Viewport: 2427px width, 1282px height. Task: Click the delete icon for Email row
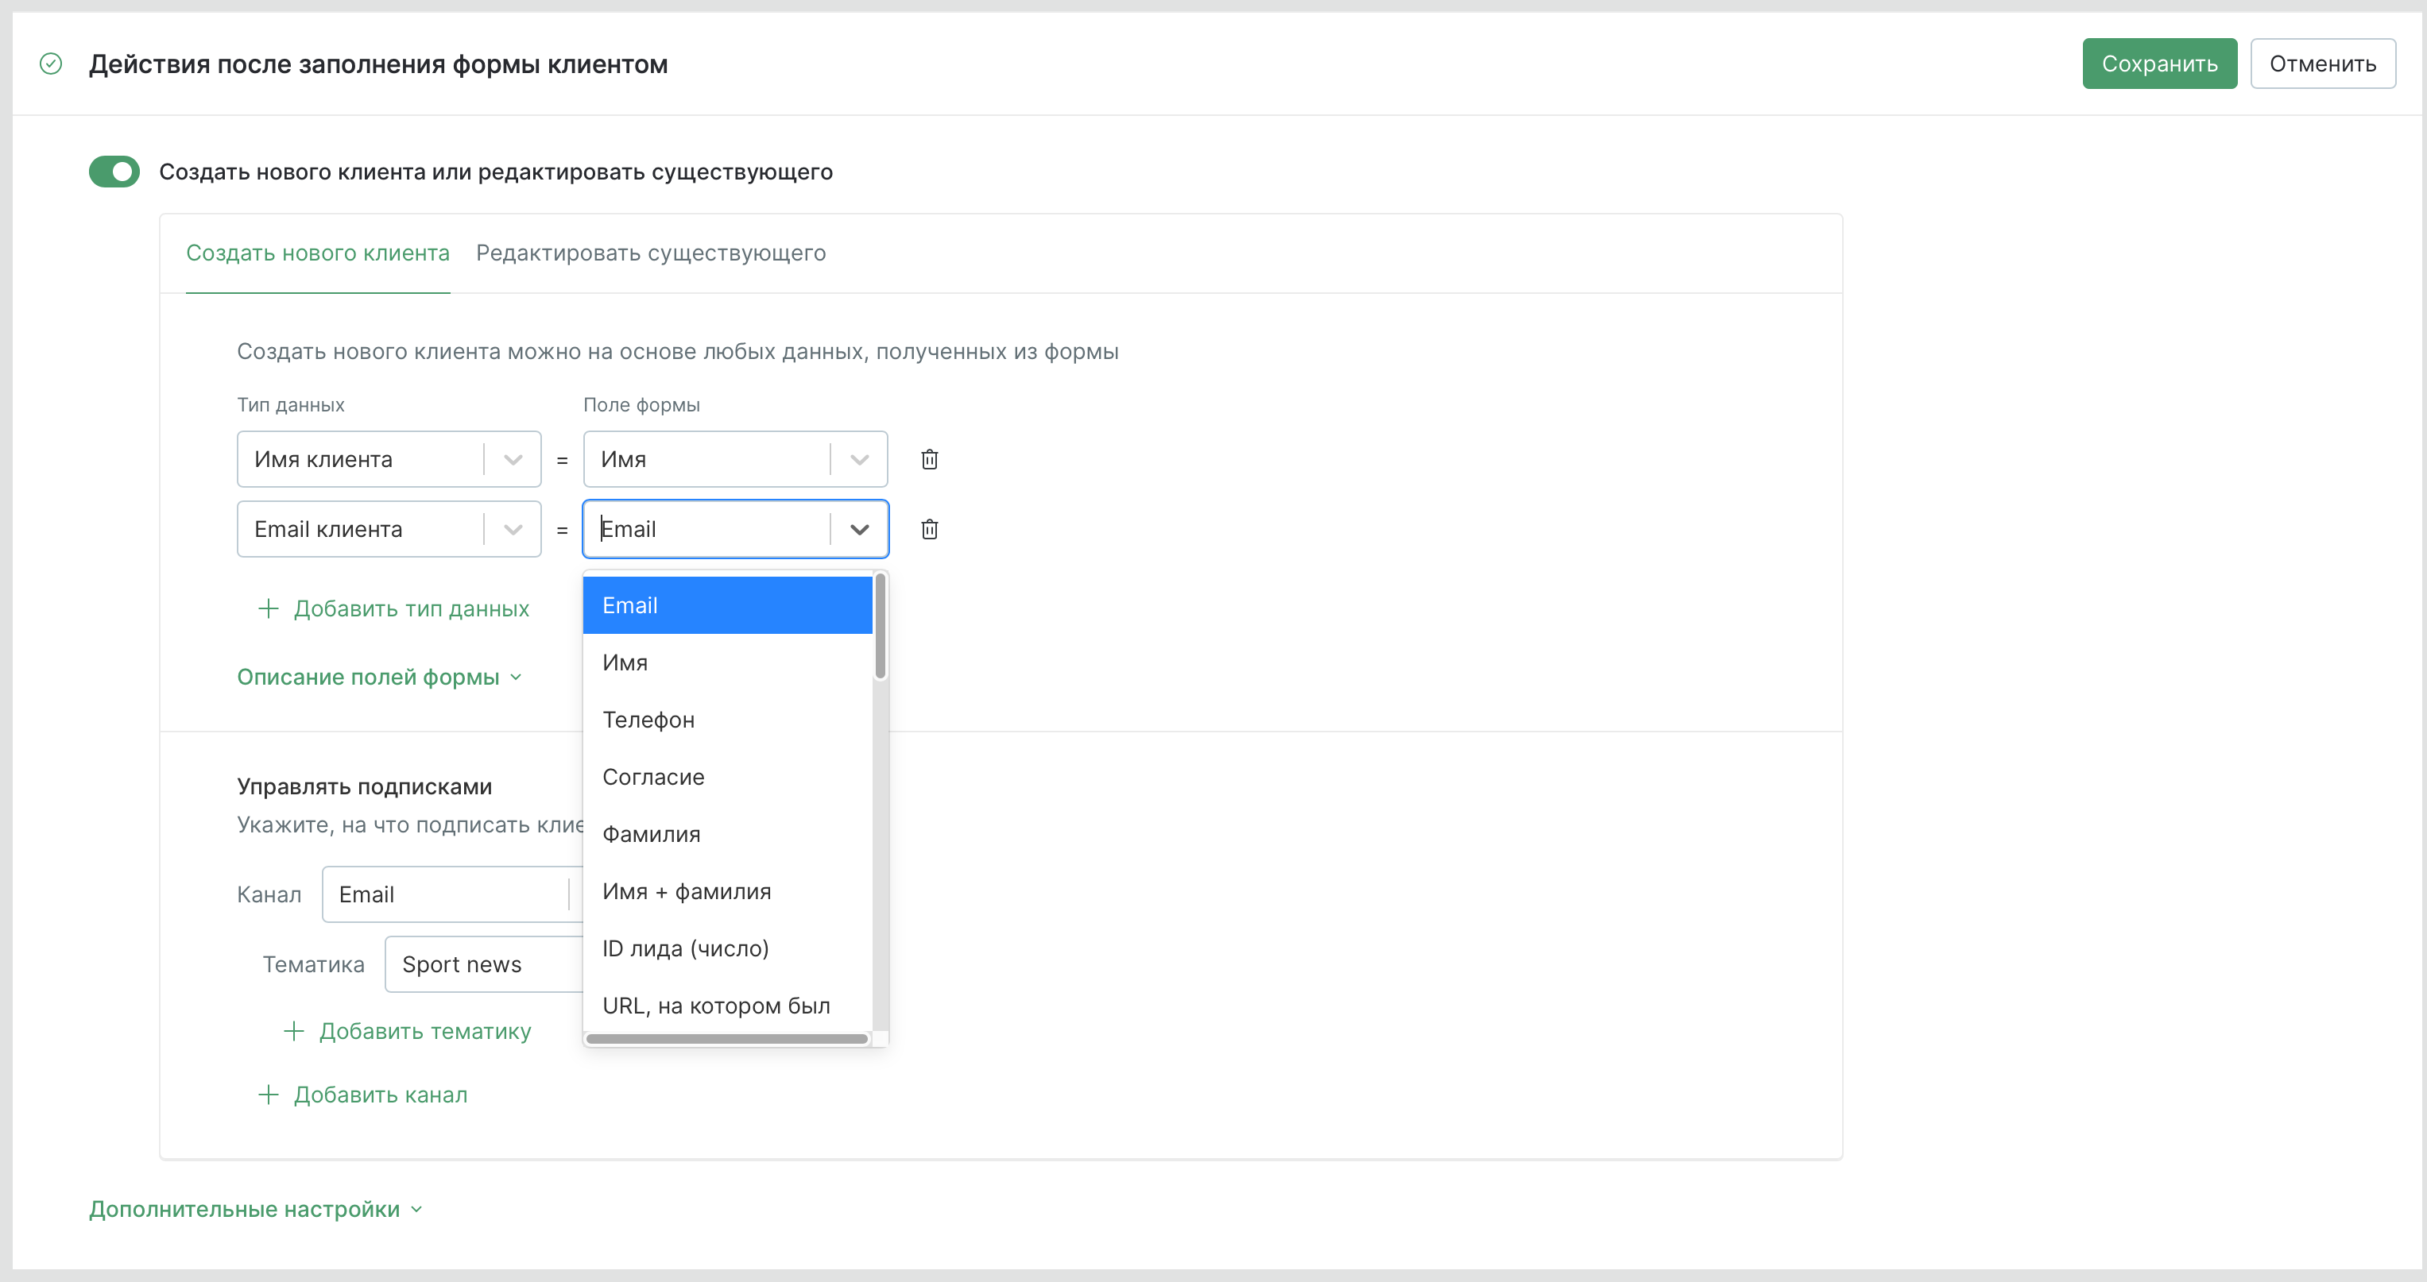pos(927,528)
